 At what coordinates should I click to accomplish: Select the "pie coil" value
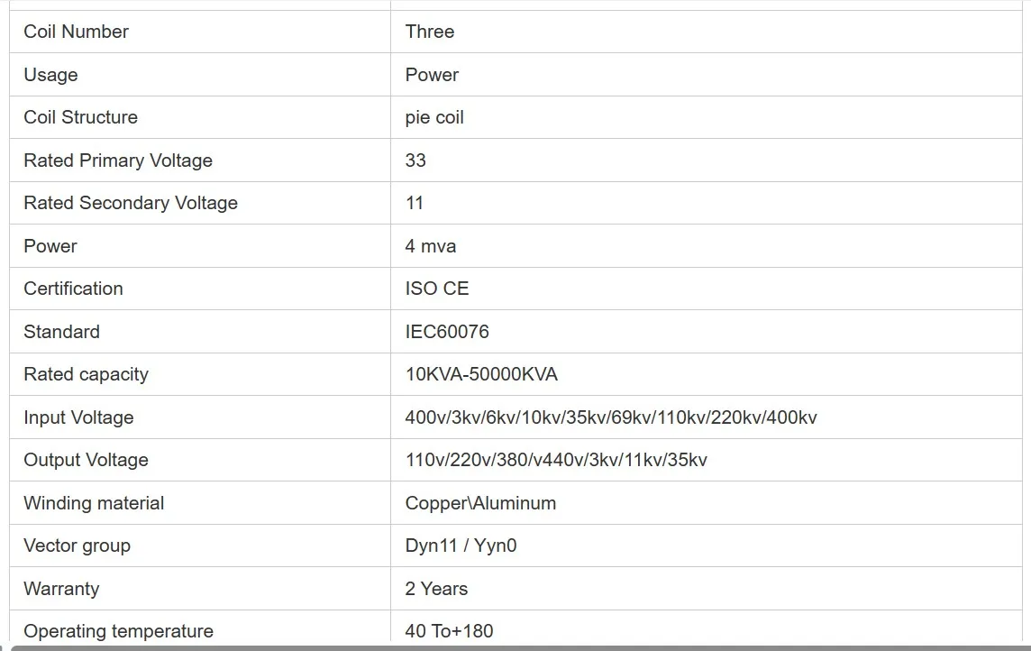[x=434, y=117]
